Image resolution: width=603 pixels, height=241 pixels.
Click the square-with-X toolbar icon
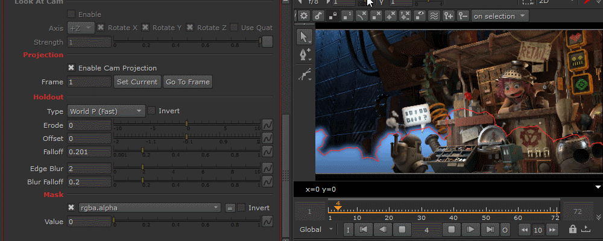(376, 16)
